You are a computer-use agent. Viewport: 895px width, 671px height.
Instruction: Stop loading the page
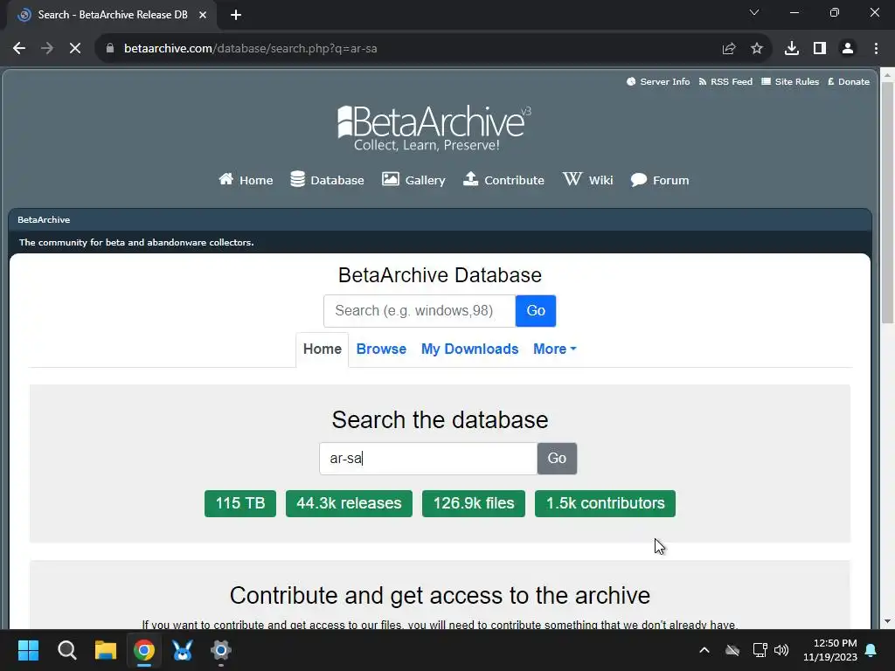(x=75, y=49)
